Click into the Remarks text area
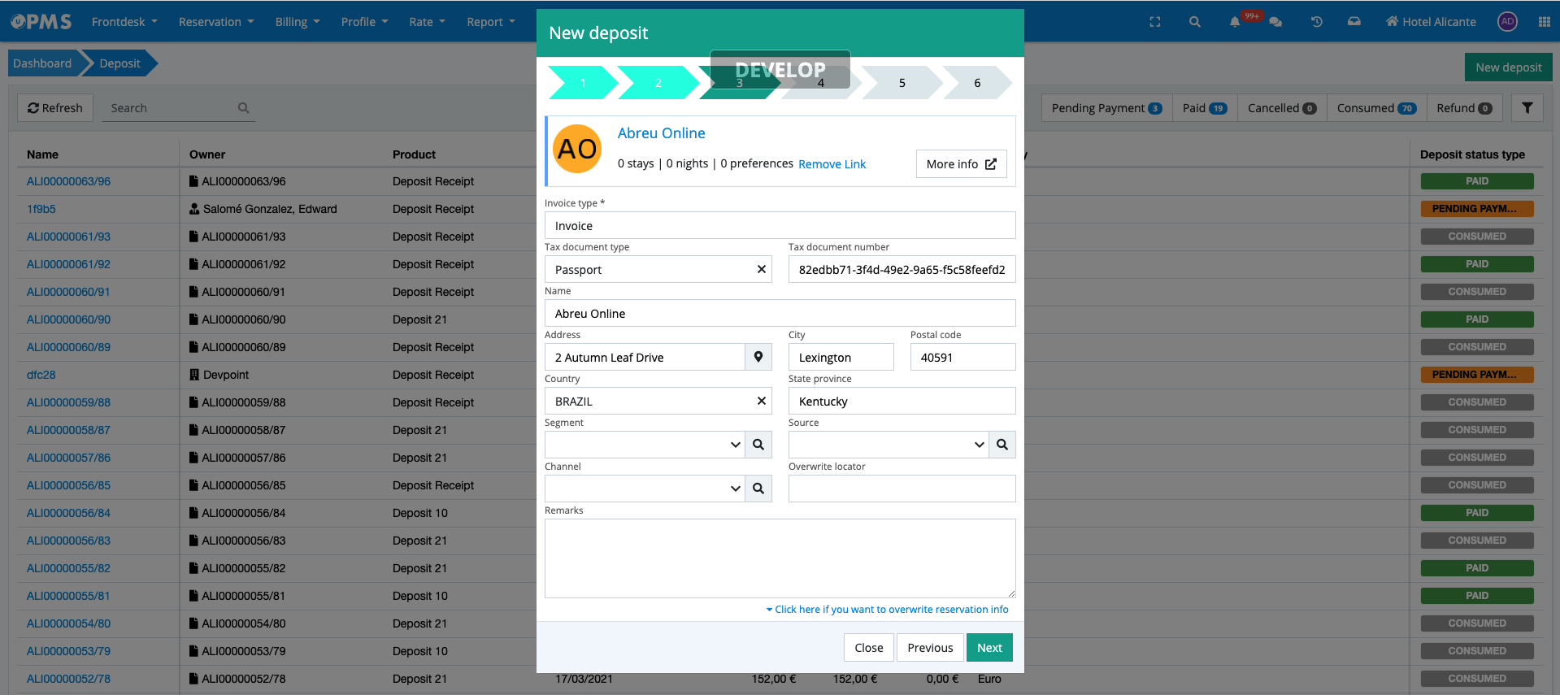 tap(780, 558)
